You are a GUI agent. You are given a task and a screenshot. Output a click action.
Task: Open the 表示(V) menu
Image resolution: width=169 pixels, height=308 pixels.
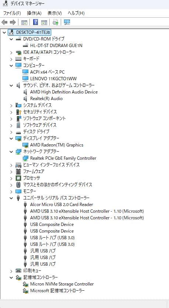[x=54, y=13]
